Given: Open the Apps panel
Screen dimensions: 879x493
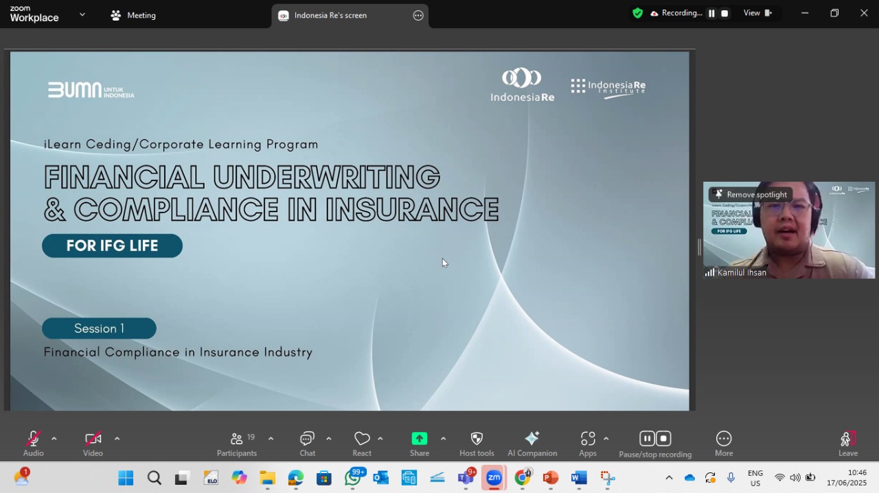Looking at the screenshot, I should point(588,444).
